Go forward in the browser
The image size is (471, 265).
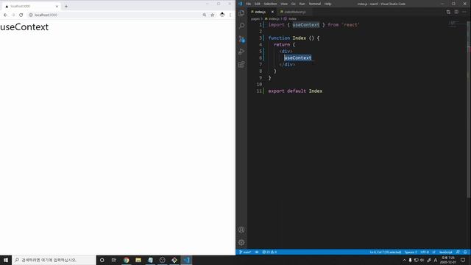point(13,15)
